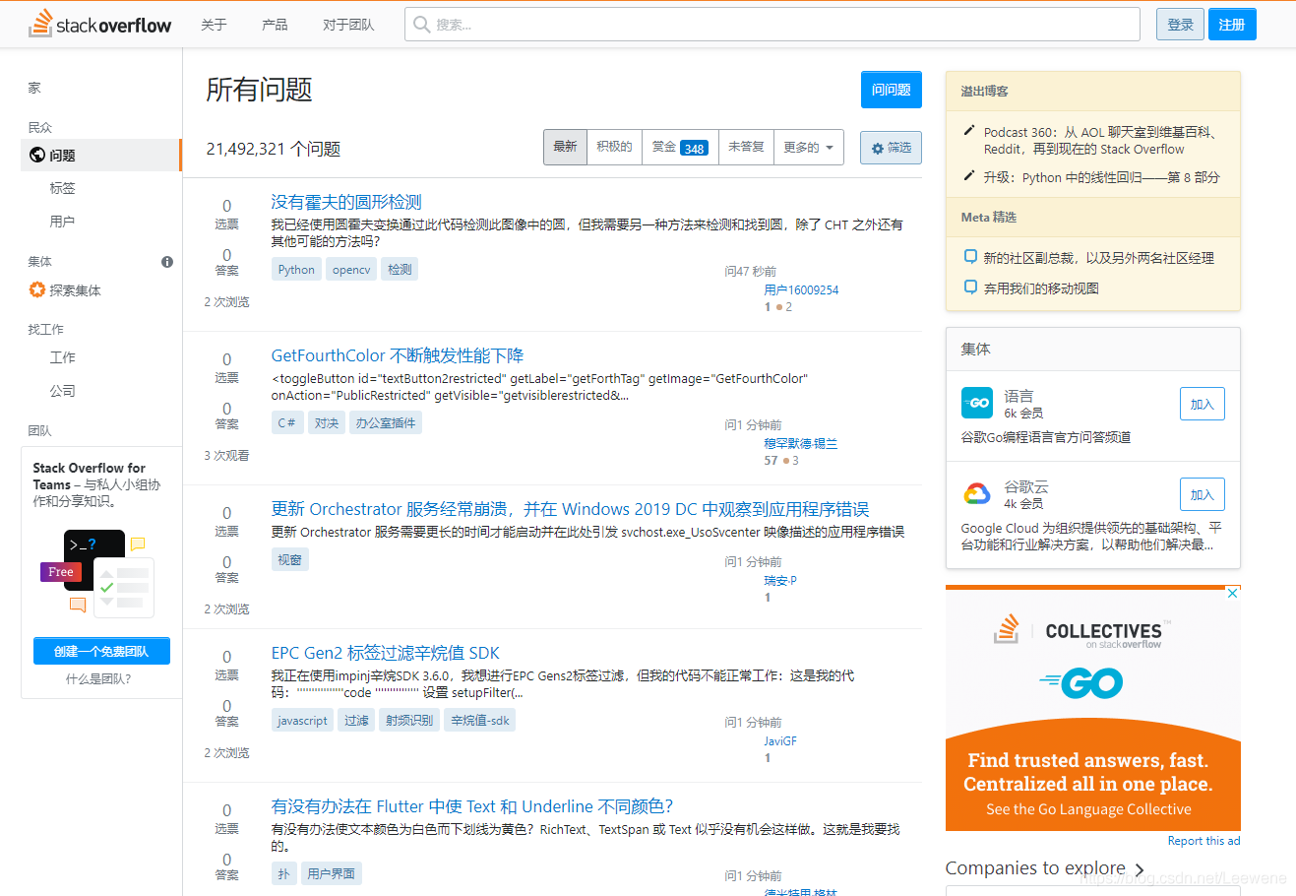The height and width of the screenshot is (896, 1296).
Task: Open the 关于 top menu item
Action: point(214,25)
